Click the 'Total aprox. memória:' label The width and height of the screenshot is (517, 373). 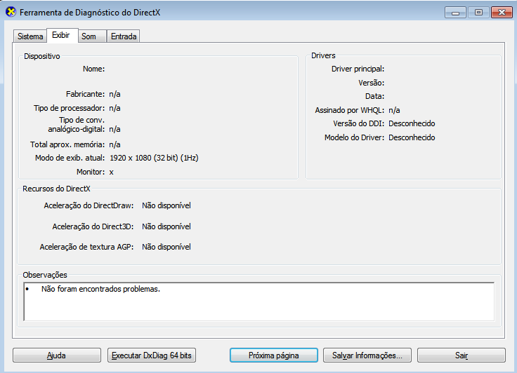coord(67,144)
